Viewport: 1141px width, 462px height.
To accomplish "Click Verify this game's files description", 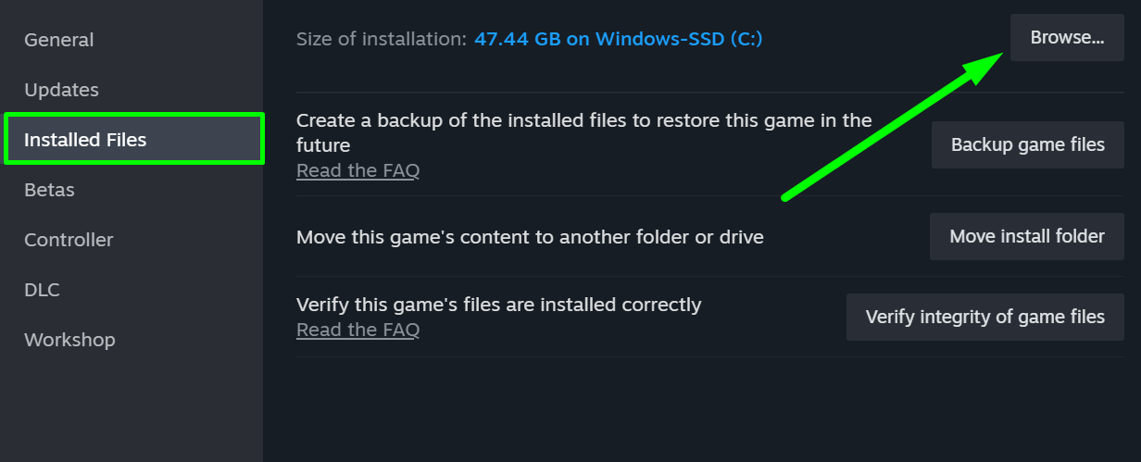I will 499,305.
